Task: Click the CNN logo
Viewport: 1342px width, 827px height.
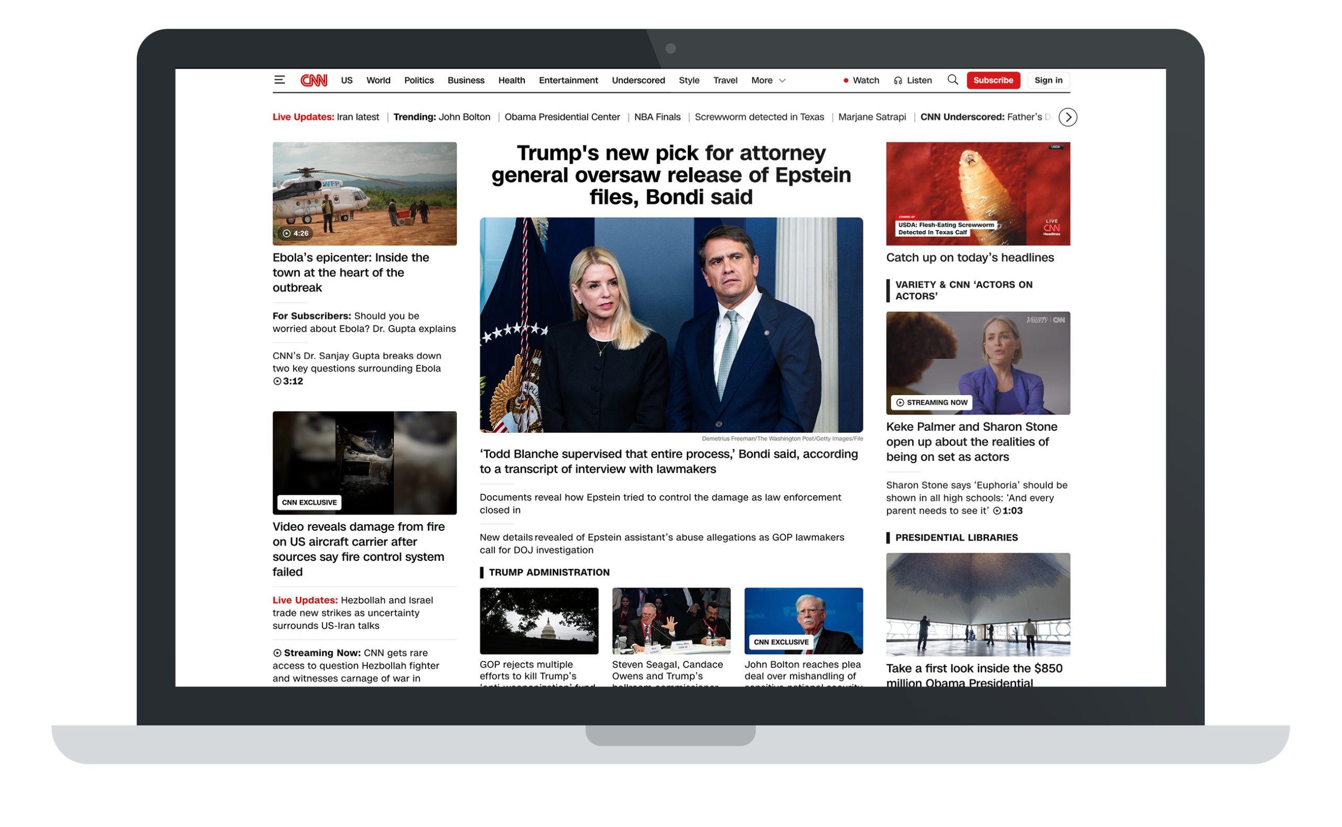Action: pyautogui.click(x=314, y=80)
